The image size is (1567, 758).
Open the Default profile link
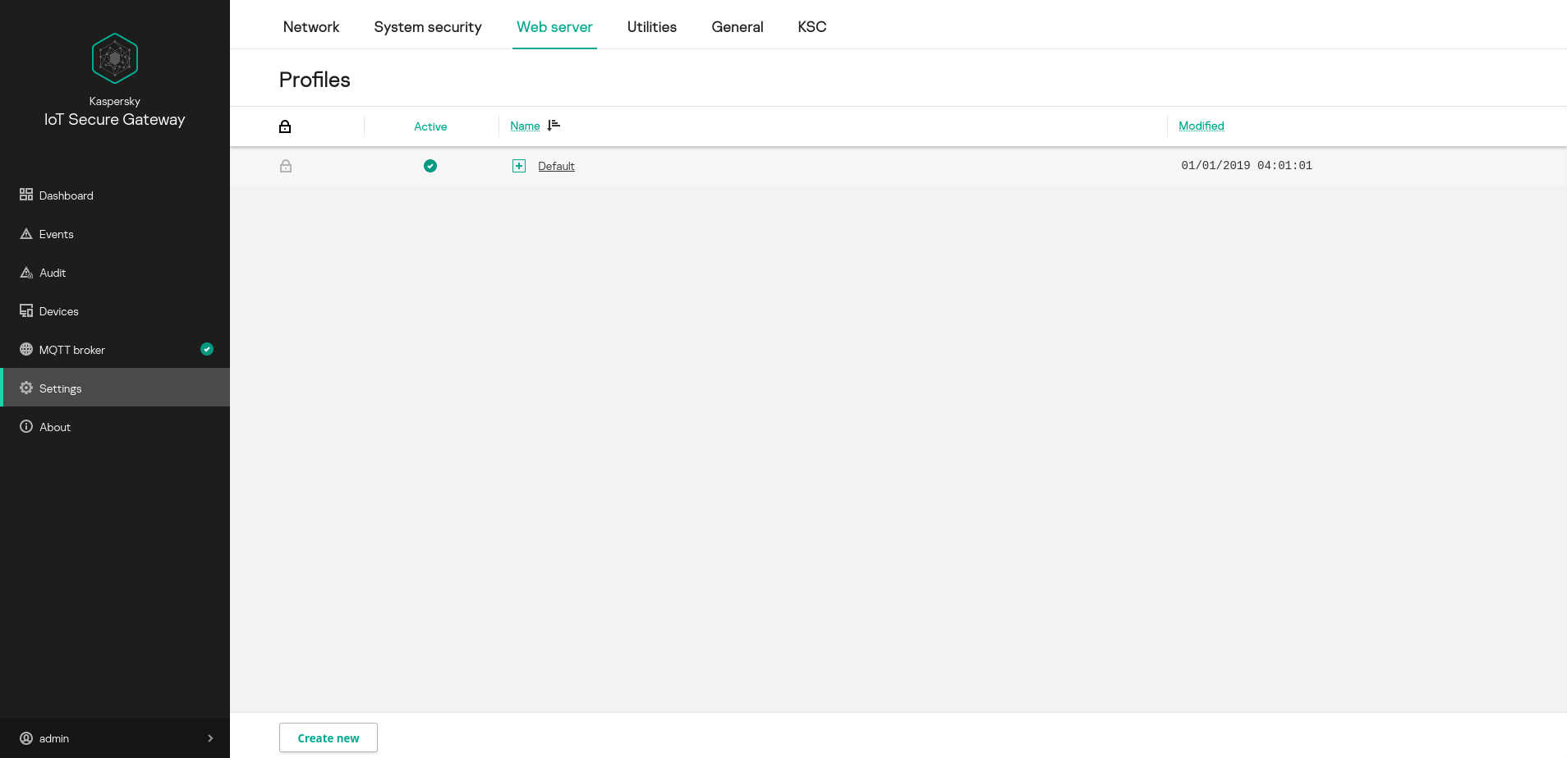coord(556,166)
